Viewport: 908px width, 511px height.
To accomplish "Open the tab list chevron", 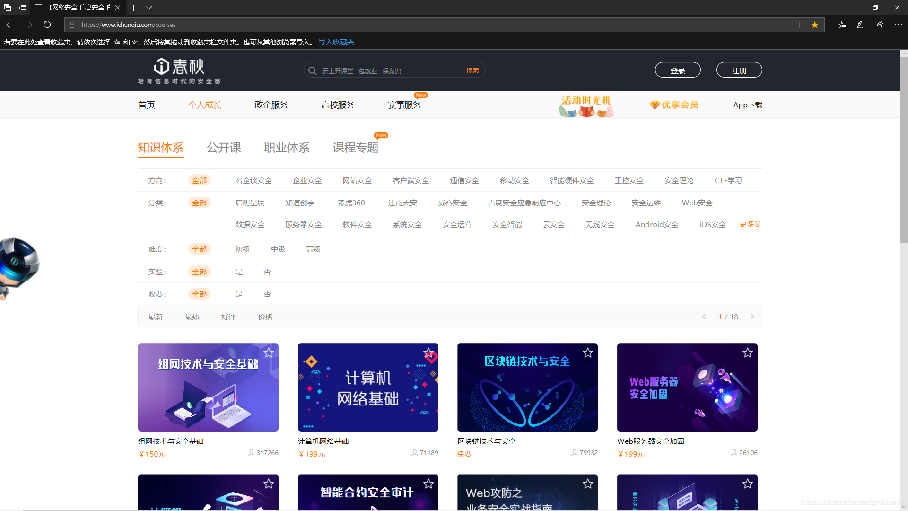I will [x=148, y=8].
